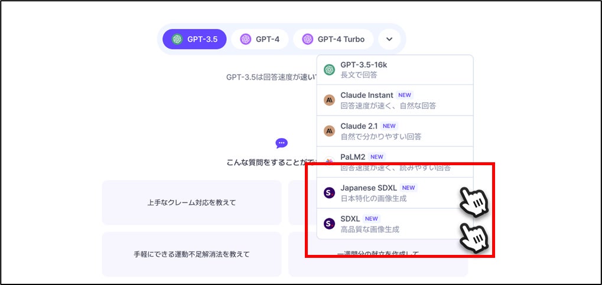Click the OpenAI icon beside GPT-3.5-16k
602x285 pixels.
point(330,70)
